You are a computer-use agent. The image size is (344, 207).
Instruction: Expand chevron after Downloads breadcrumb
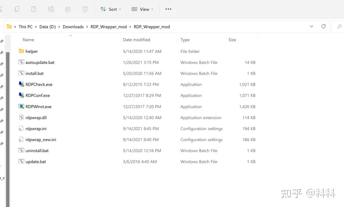87,27
